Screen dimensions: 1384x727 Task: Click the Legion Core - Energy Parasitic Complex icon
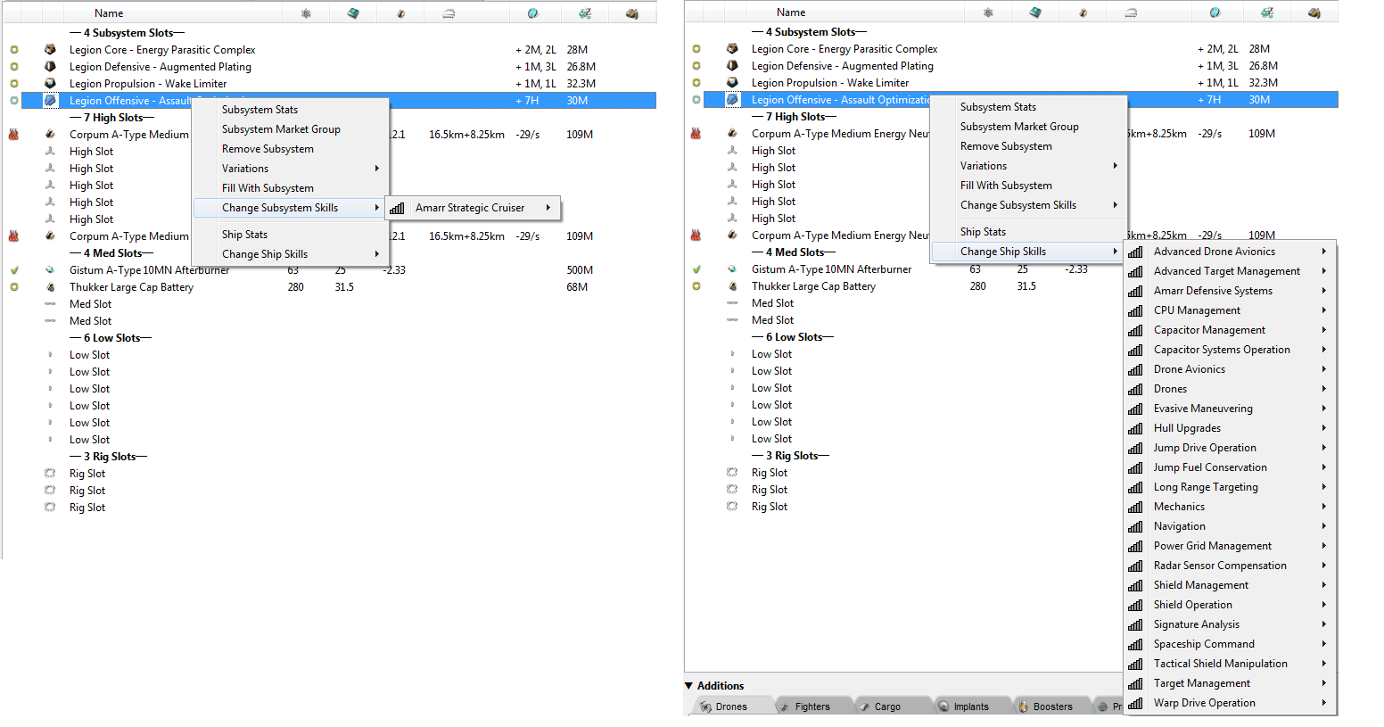[x=49, y=49]
